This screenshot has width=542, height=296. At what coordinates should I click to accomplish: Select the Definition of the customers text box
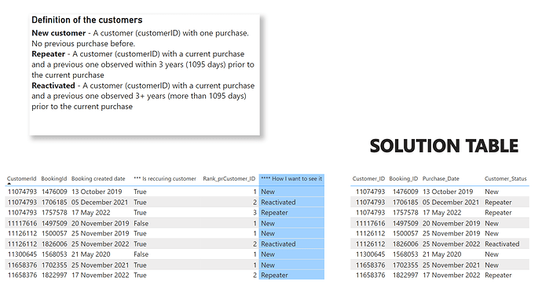coord(145,75)
